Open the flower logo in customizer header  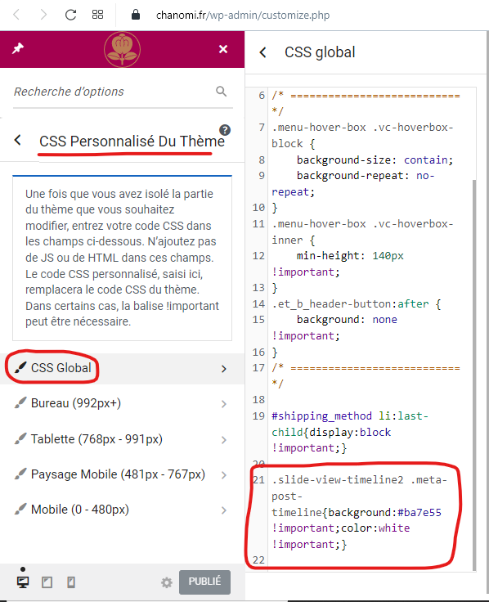[x=122, y=50]
